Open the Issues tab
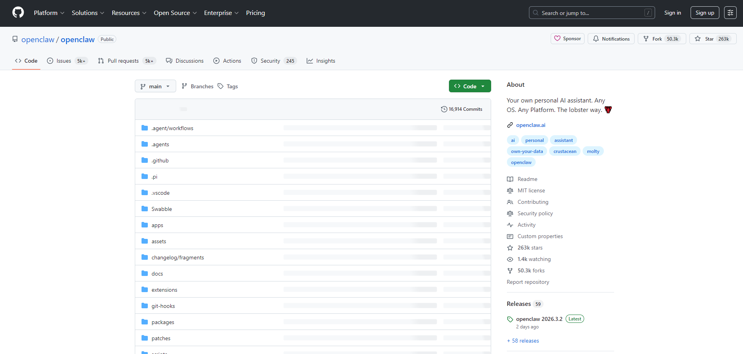Viewport: 743px width, 354px height. [x=67, y=61]
